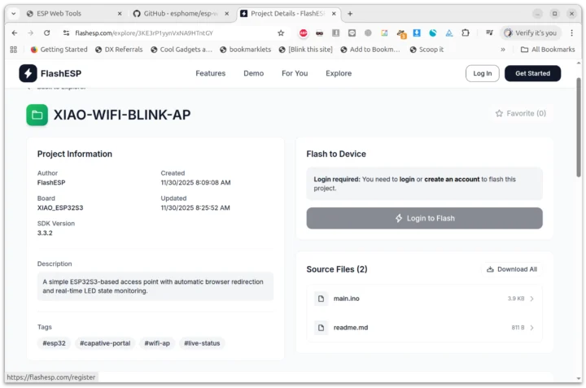Image resolution: width=586 pixels, height=388 pixels.
Task: Go back with the browser back arrow
Action: coord(15,33)
